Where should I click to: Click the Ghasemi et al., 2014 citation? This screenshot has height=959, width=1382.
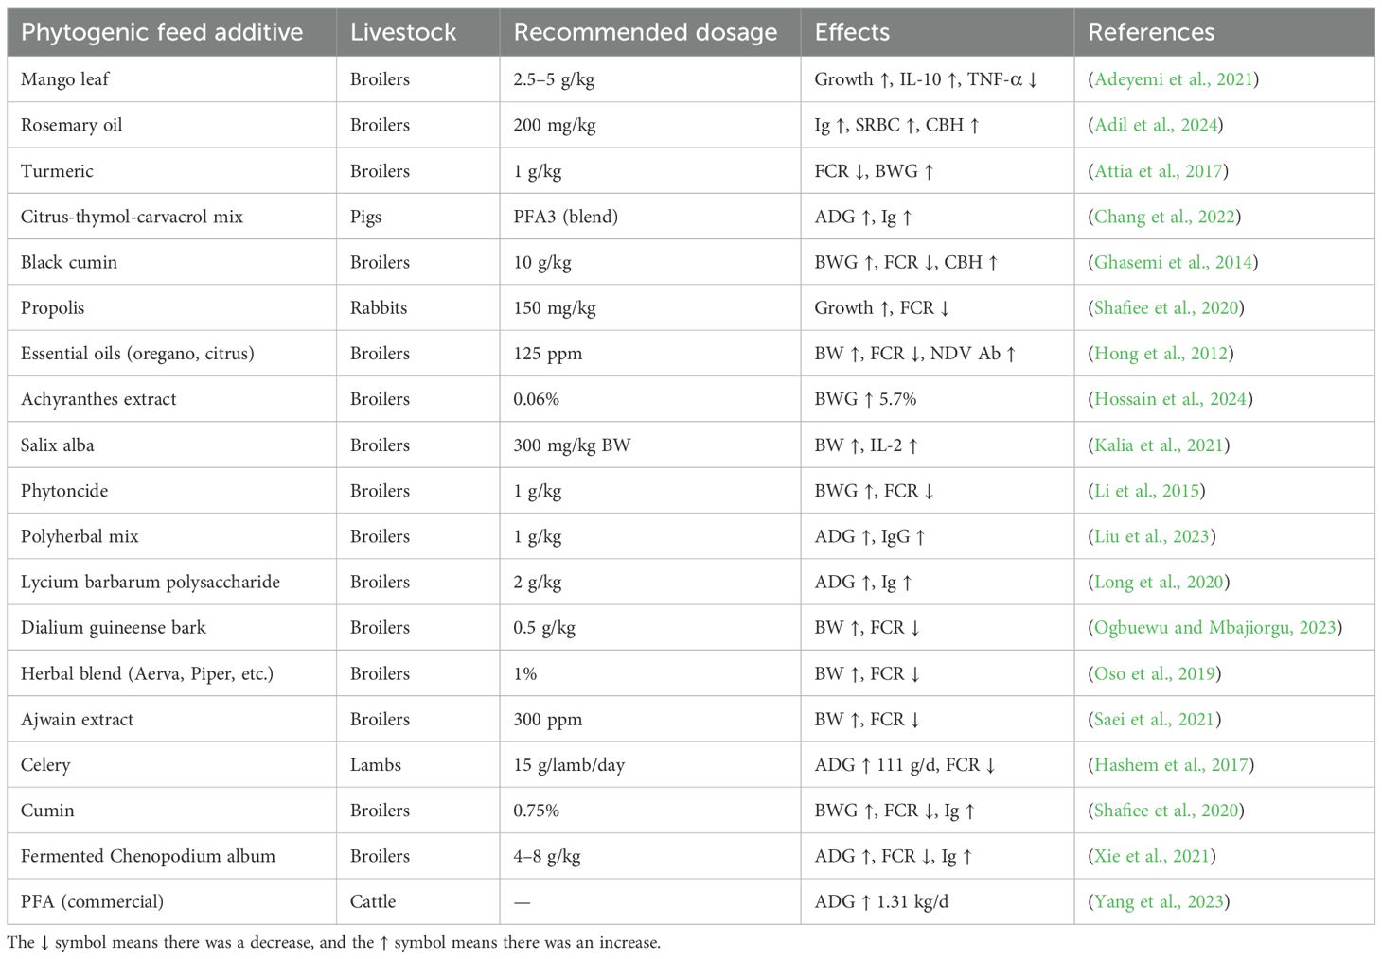(x=1172, y=262)
